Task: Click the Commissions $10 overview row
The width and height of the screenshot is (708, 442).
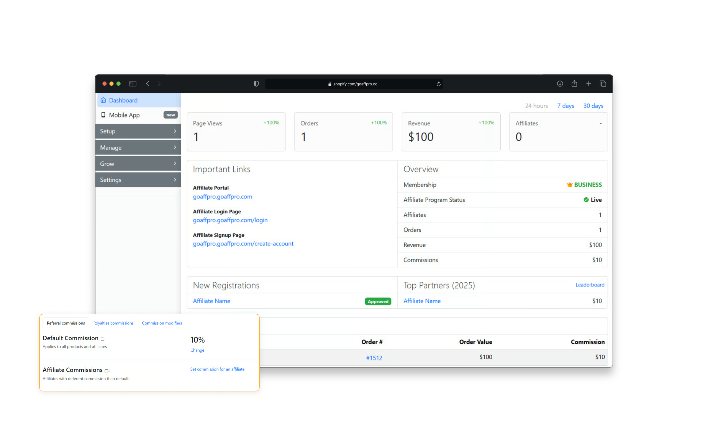Action: (502, 260)
